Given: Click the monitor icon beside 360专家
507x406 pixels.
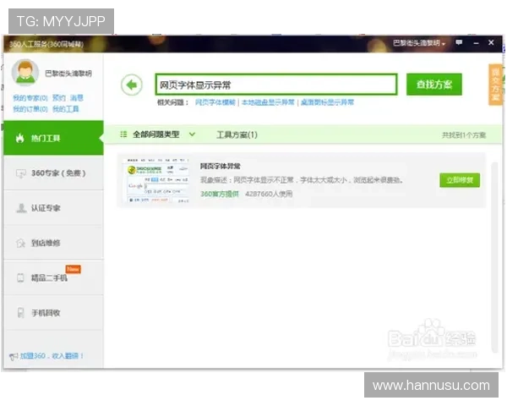Looking at the screenshot, I should click(x=20, y=173).
